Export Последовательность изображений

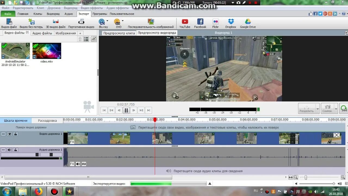(x=151, y=24)
